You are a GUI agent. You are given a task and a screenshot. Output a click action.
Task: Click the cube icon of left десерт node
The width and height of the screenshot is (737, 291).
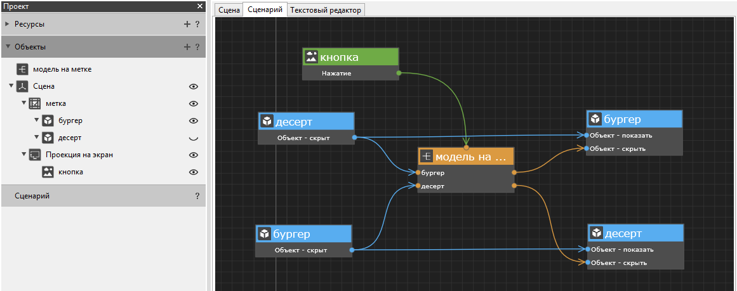pyautogui.click(x=266, y=120)
